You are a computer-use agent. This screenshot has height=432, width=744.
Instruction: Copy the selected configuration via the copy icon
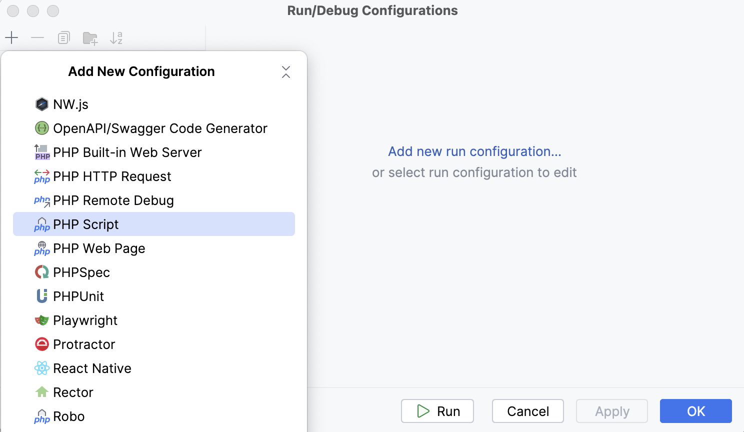[x=63, y=37]
